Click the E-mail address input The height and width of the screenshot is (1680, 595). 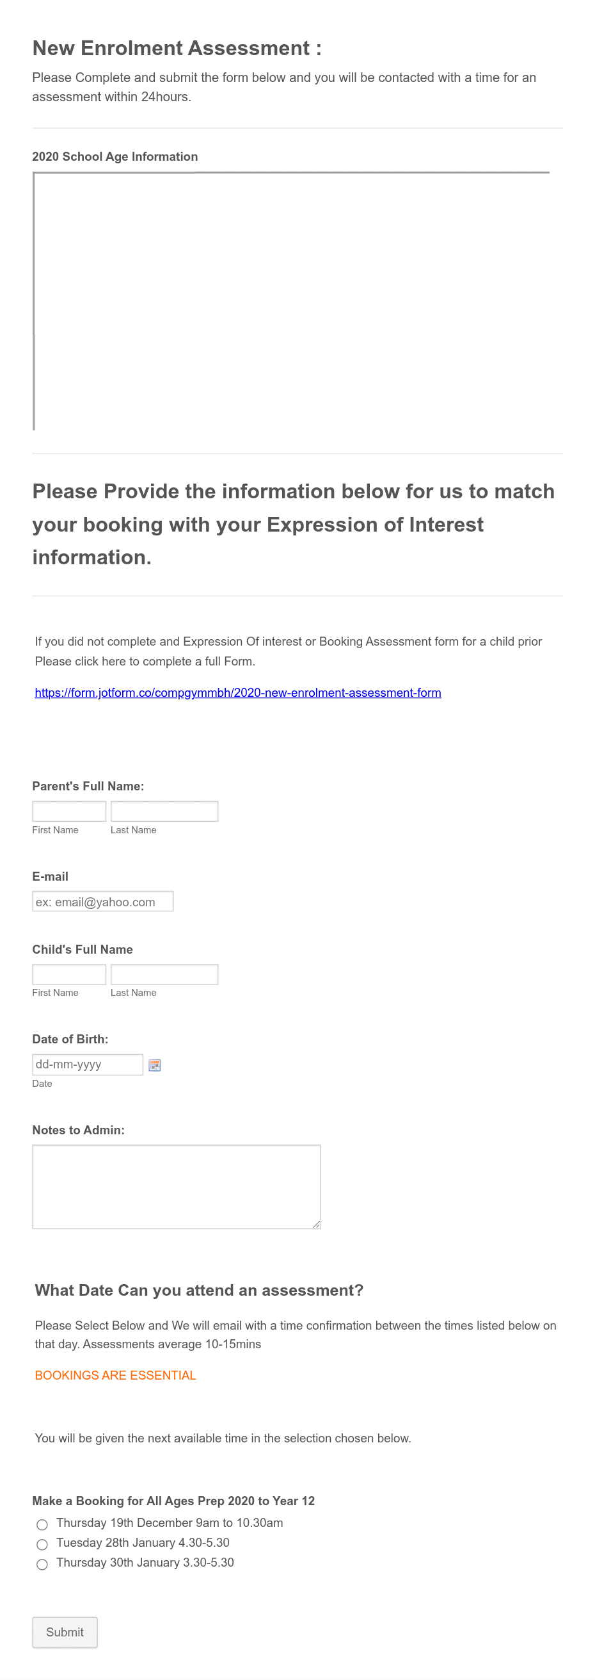coord(102,901)
